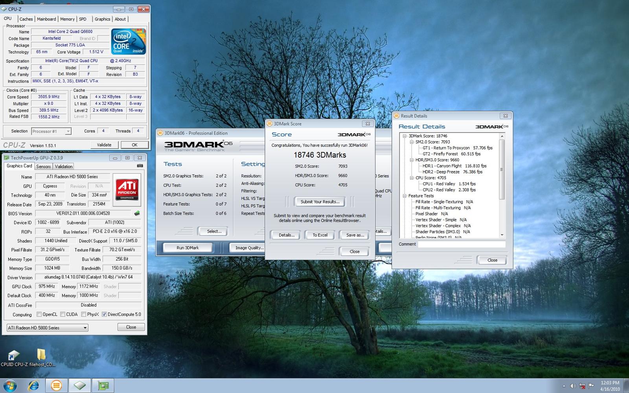The width and height of the screenshot is (629, 393).
Task: Collapse the 3DMark Score: 18746 tree node
Action: [x=405, y=136]
